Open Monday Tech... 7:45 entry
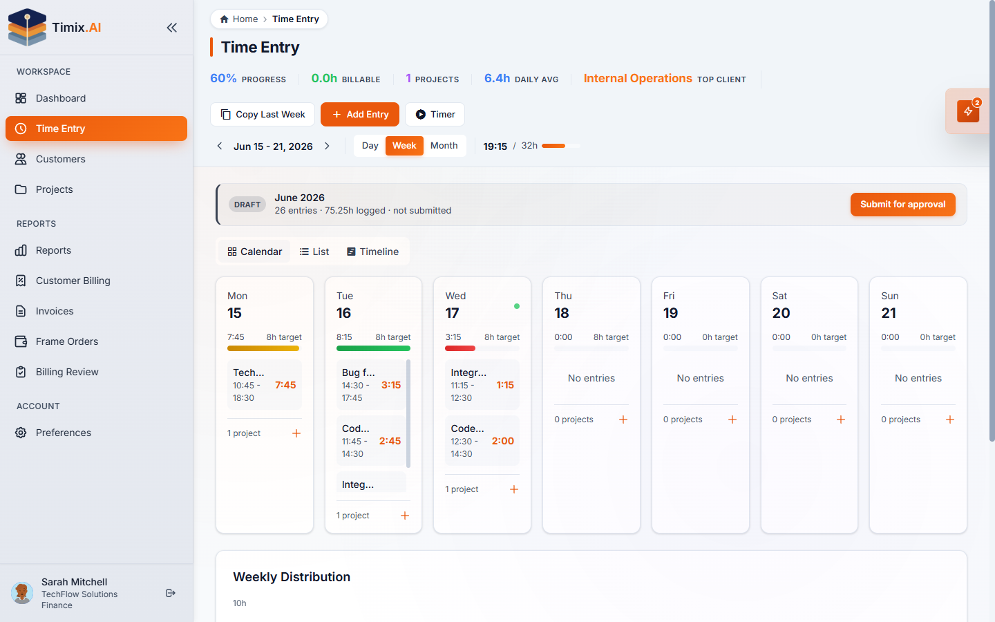 pos(265,385)
